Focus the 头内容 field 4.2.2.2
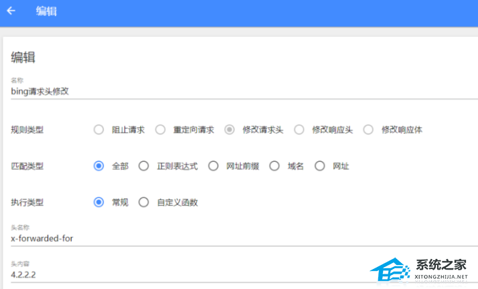Viewport: 478px width, 289px height. 244,275
